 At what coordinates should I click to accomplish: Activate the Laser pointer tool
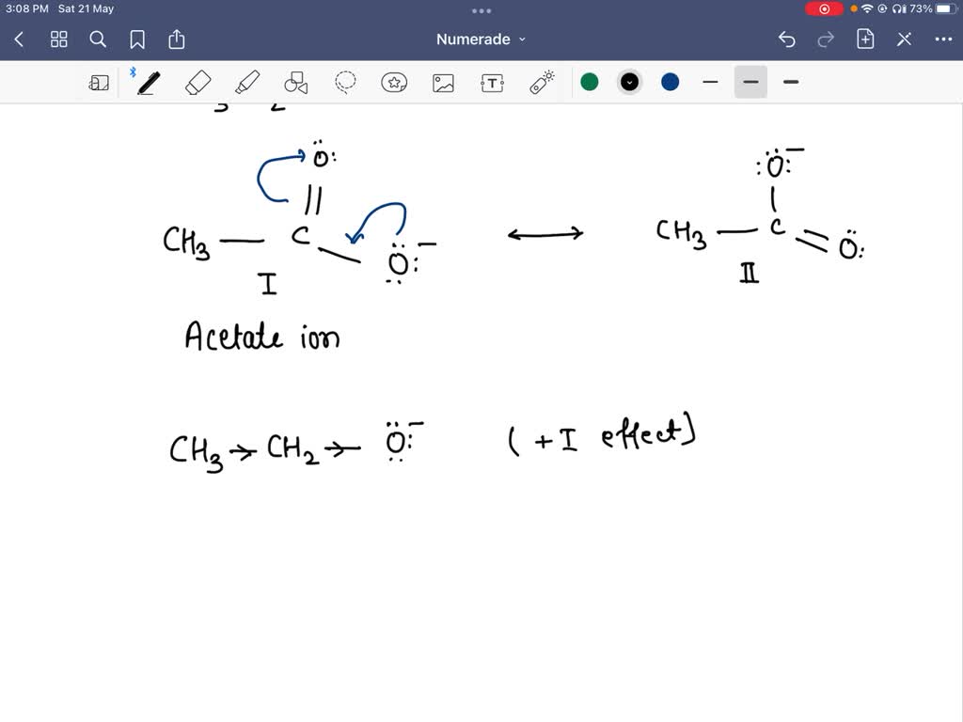point(541,82)
